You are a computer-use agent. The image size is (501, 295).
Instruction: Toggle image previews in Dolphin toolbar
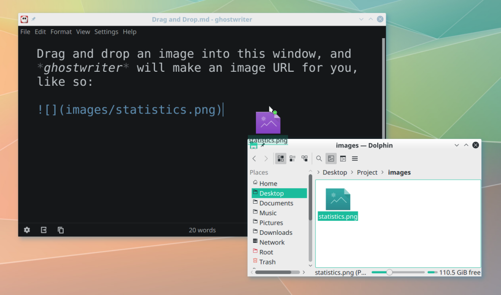click(331, 159)
